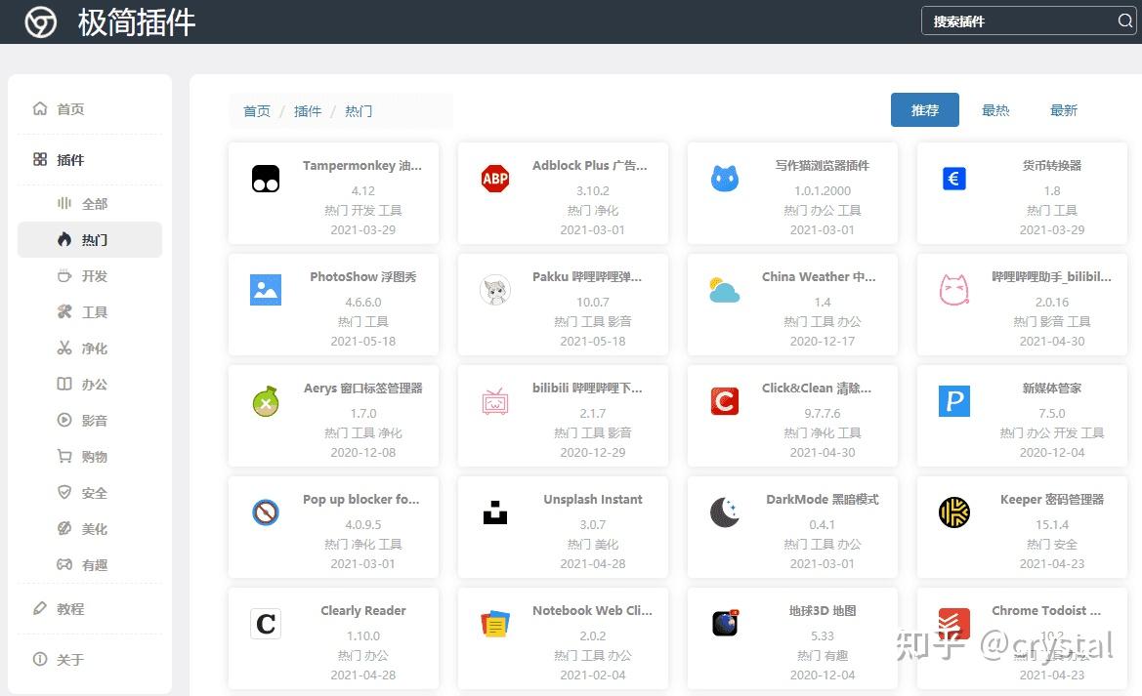Click the 插件 breadcrumb link
This screenshot has height=696, width=1142.
[x=308, y=110]
